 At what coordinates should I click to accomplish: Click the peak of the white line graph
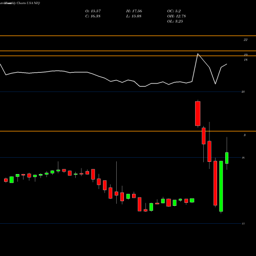click(x=198, y=54)
